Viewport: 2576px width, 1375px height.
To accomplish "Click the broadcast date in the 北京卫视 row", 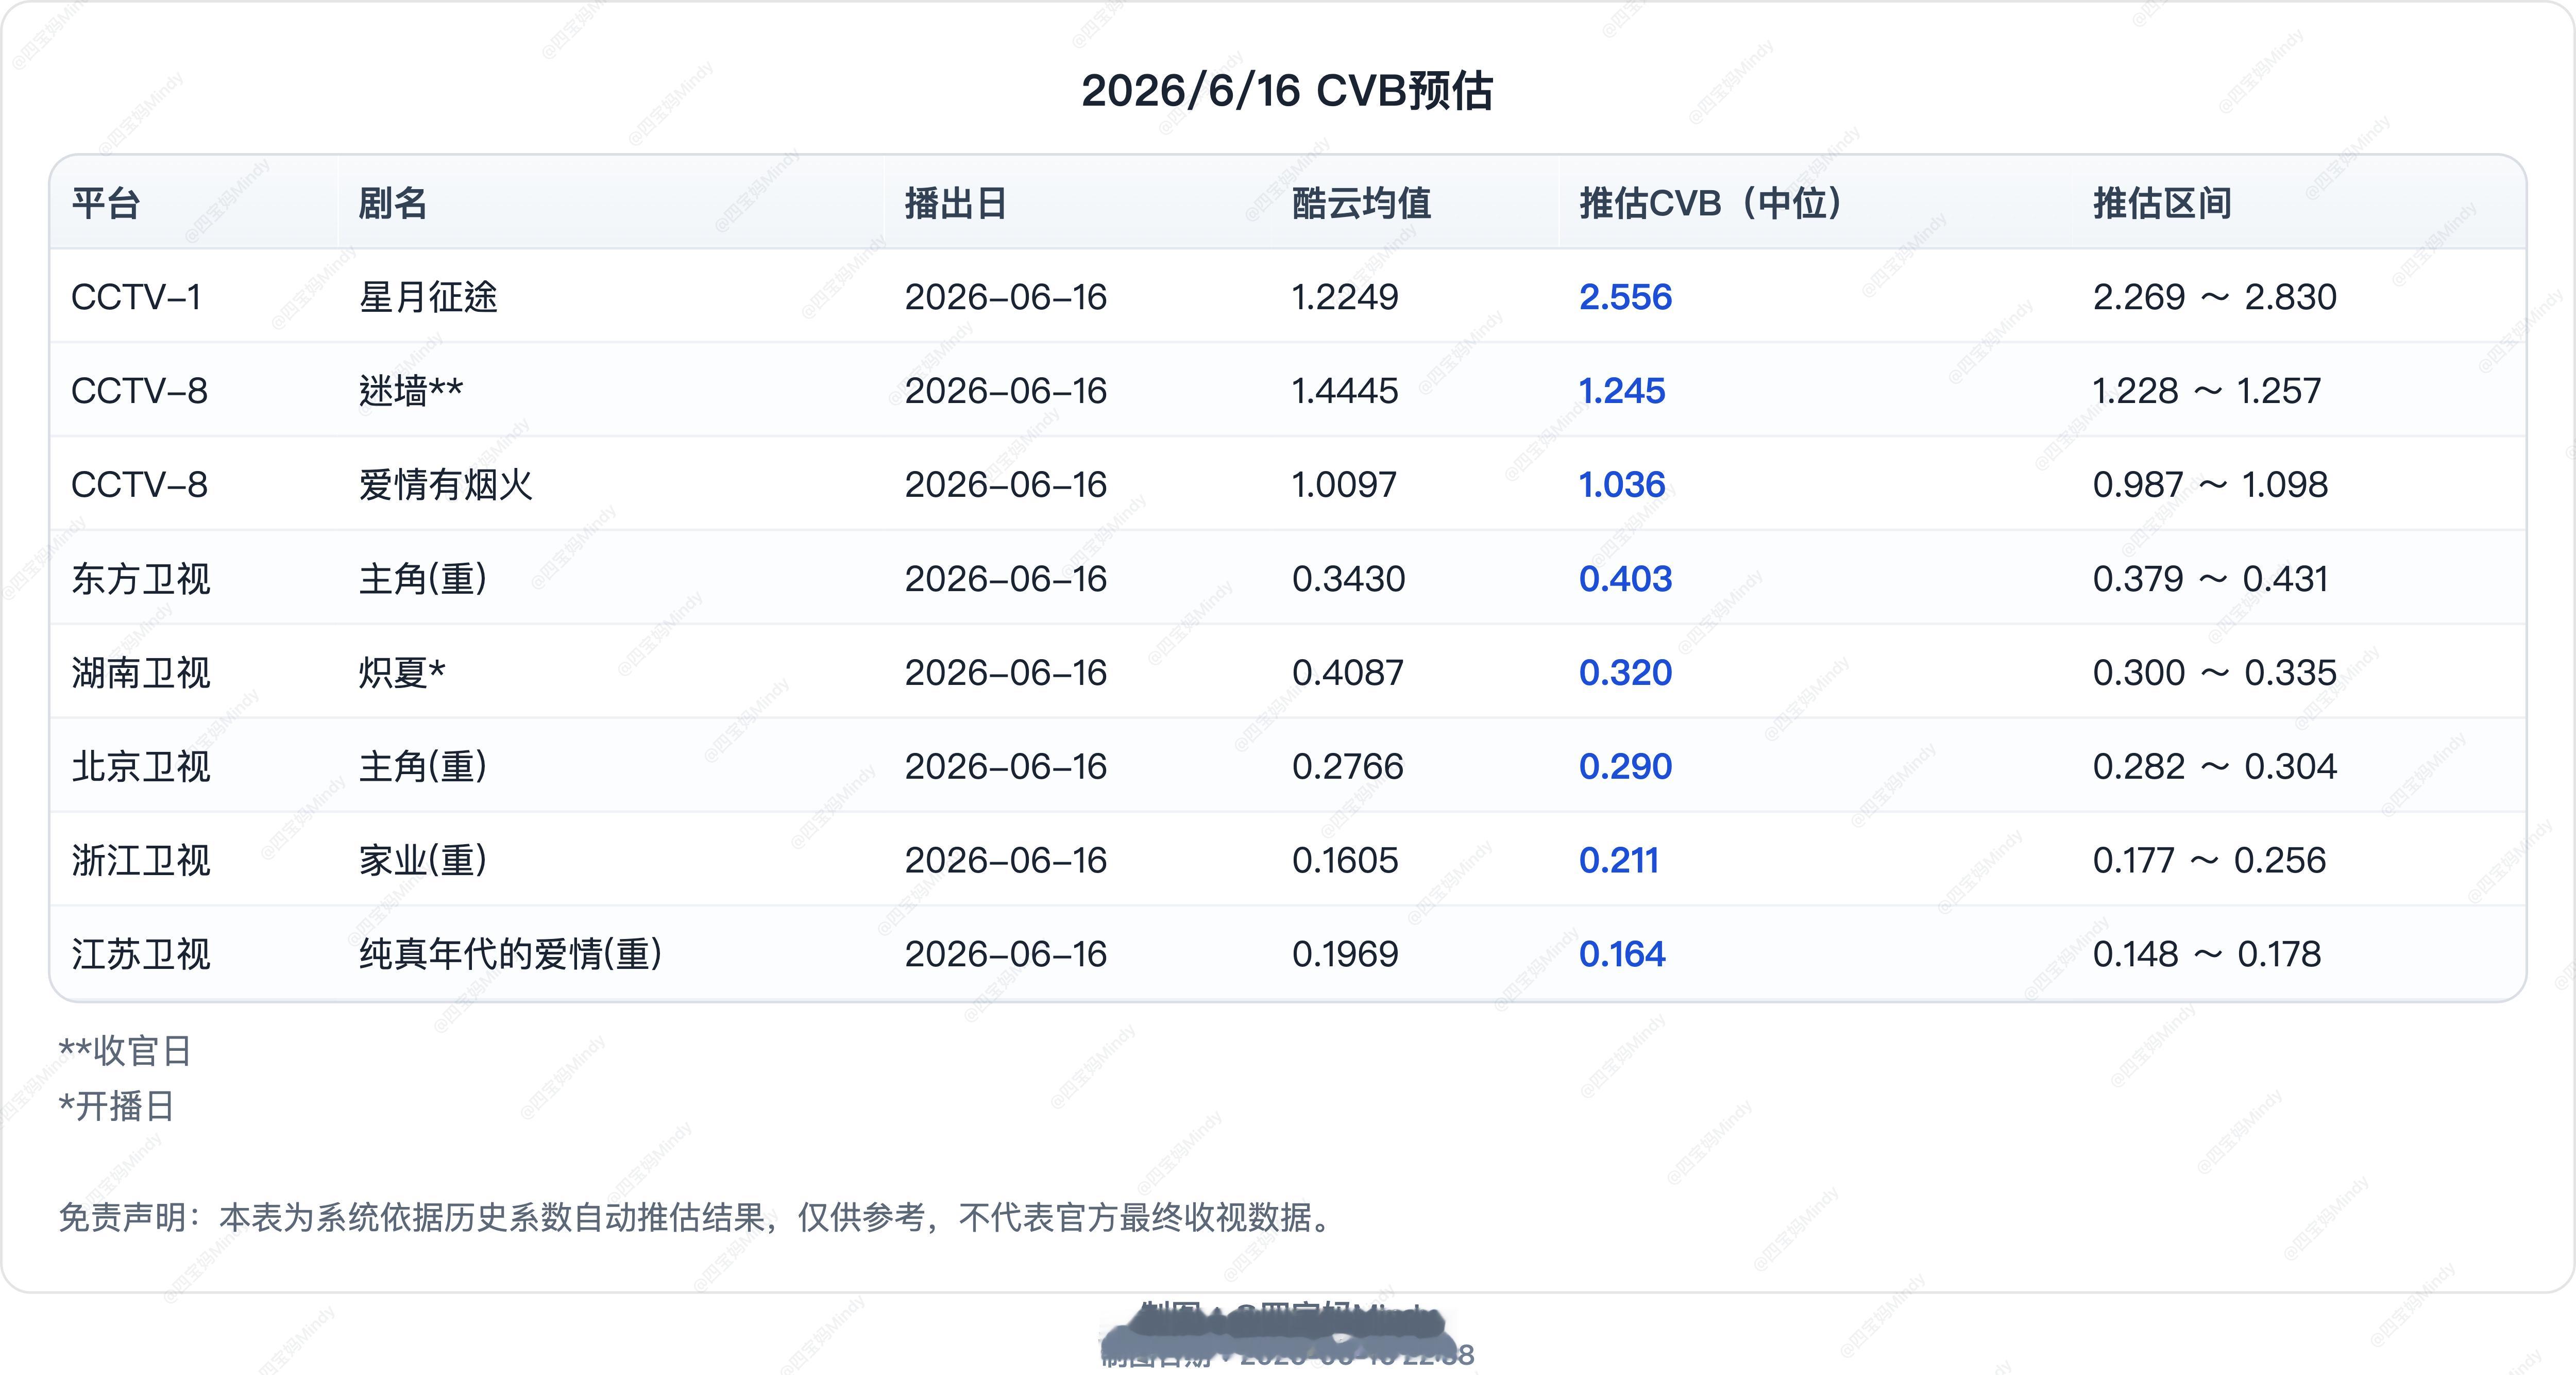I will click(1006, 767).
